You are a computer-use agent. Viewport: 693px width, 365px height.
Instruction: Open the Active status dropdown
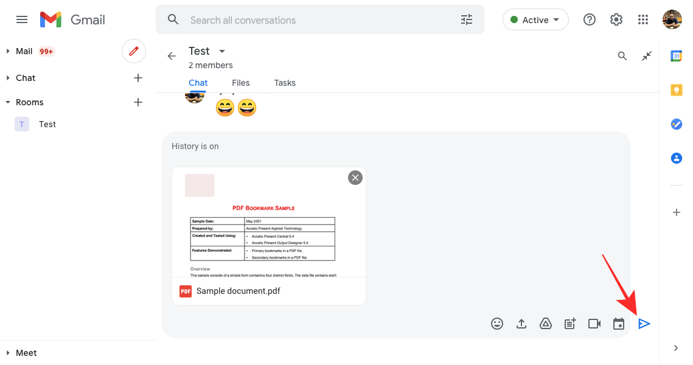pyautogui.click(x=535, y=20)
